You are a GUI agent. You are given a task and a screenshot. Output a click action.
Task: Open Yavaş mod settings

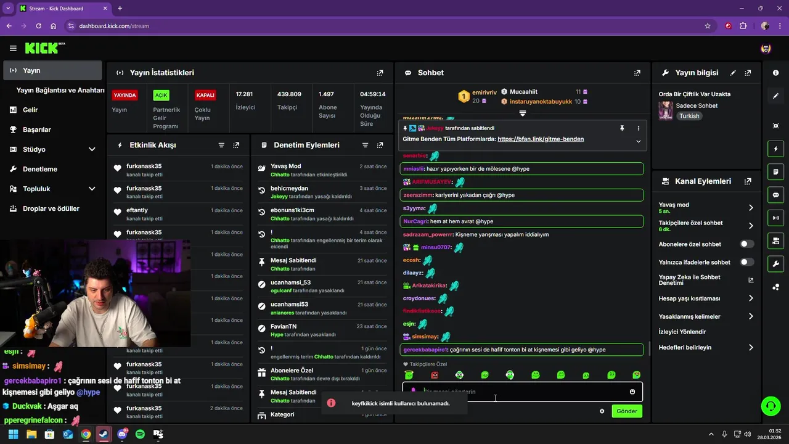(706, 208)
